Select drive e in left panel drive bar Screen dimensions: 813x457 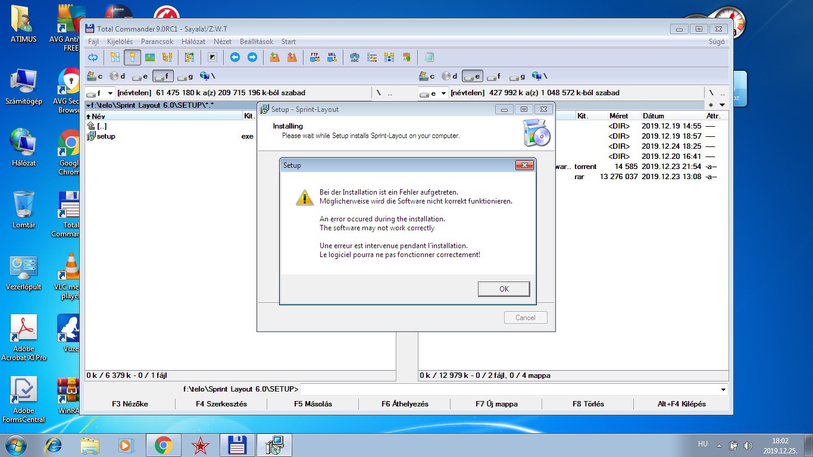[140, 76]
